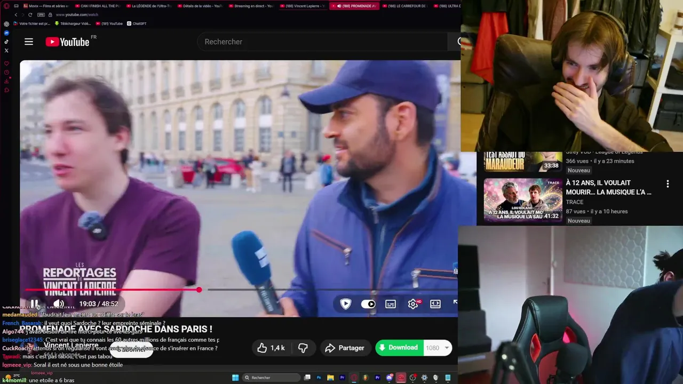Go to the YouTube home logo

pos(67,42)
